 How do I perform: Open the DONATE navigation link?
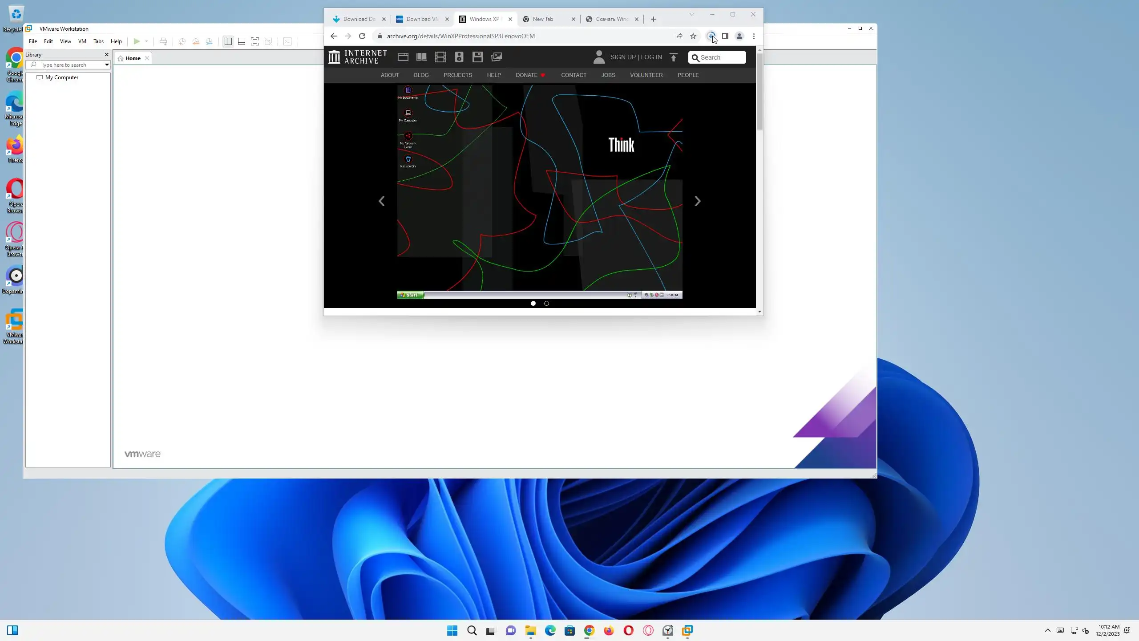point(526,75)
